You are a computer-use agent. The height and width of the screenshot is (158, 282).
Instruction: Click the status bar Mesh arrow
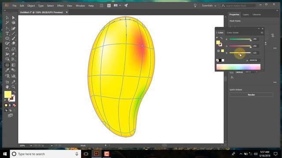pyautogui.click(x=106, y=145)
